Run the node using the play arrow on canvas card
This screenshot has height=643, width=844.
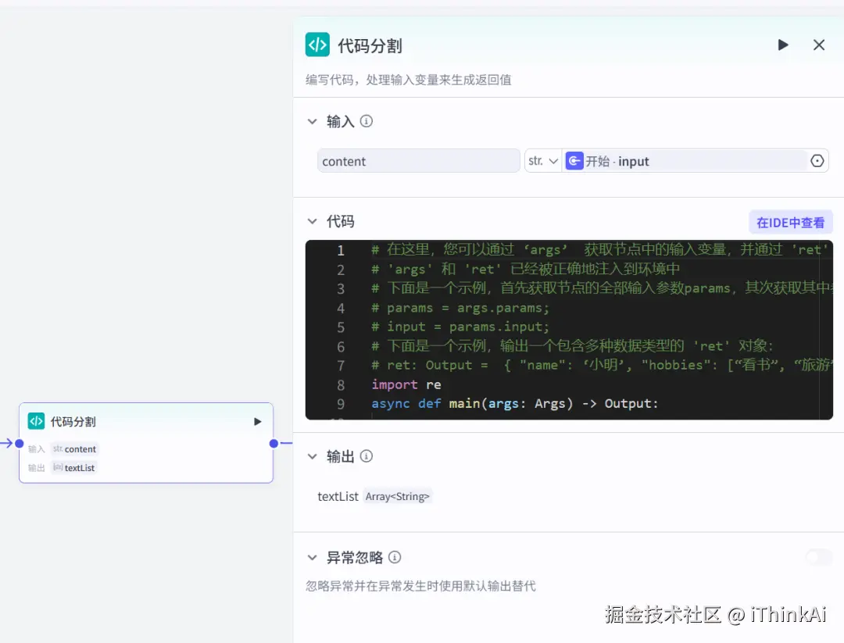(257, 421)
